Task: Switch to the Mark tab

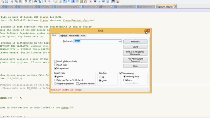Action: [x=83, y=36]
